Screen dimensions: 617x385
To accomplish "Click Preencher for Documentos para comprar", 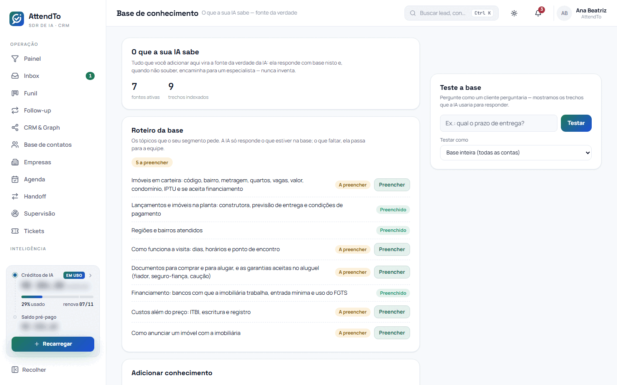I will tap(392, 272).
